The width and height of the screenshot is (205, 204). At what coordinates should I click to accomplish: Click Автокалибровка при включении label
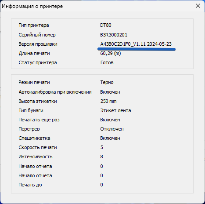coord(55,92)
